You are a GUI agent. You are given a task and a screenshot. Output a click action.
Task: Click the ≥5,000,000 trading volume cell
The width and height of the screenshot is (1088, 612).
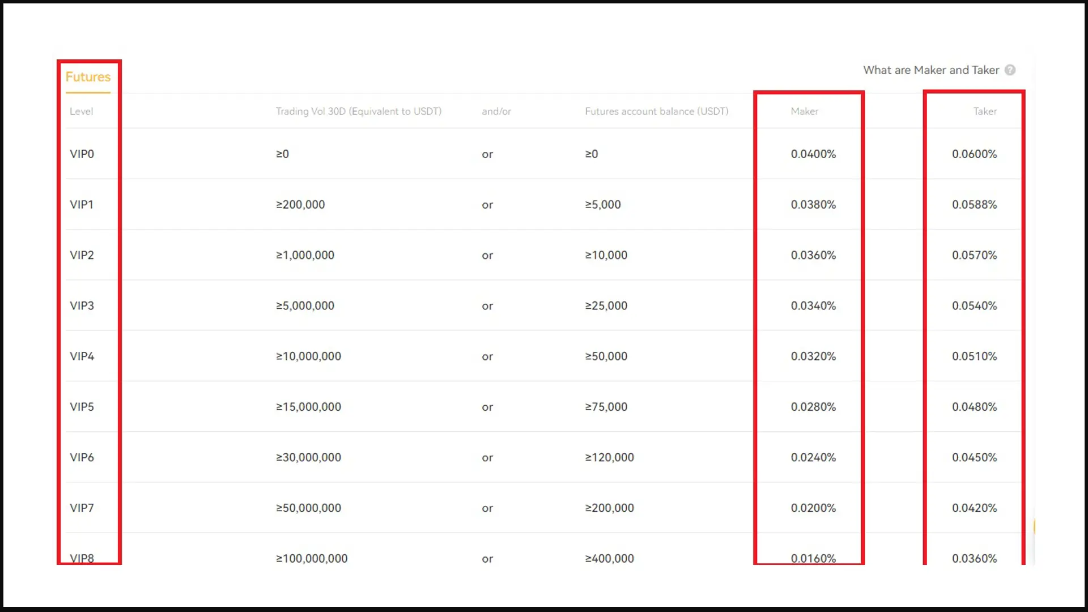(305, 306)
